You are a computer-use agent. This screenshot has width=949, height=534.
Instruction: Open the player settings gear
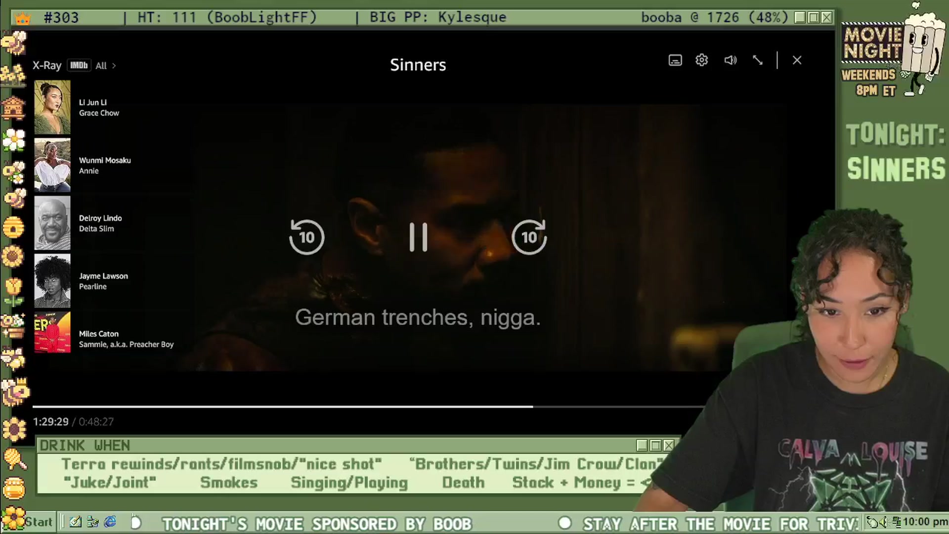[x=702, y=60]
